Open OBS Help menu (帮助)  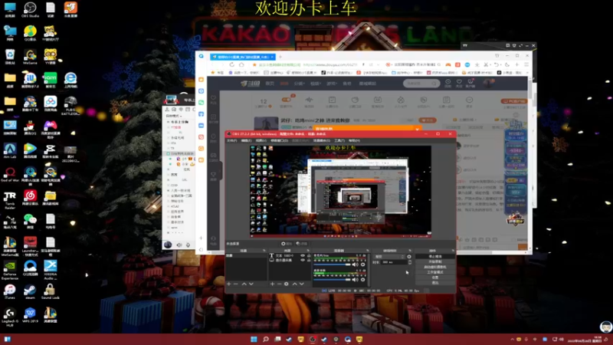tap(354, 140)
